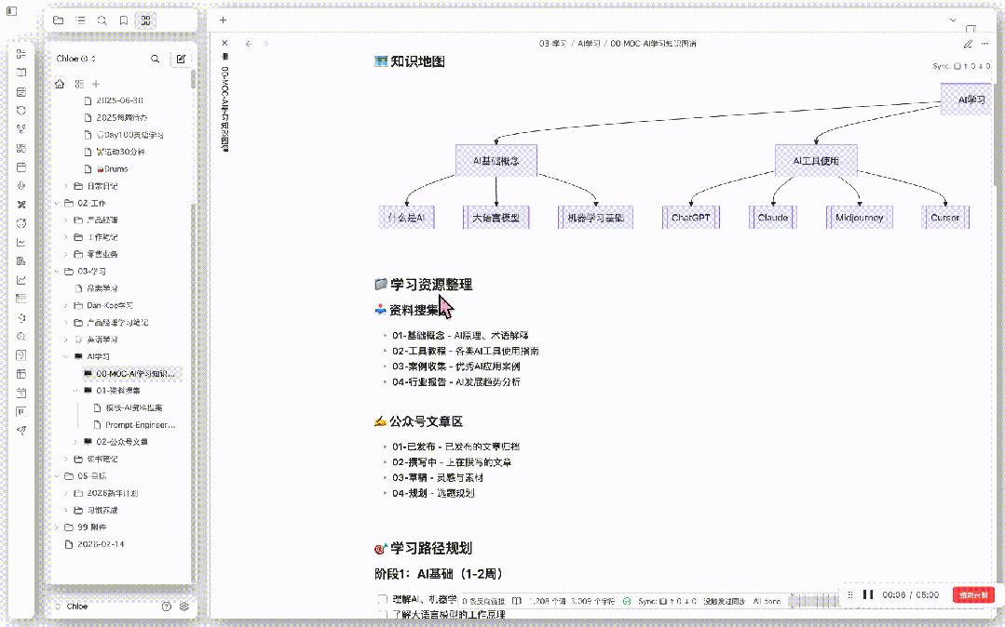Close the note pane with X
Image resolution: width=1005 pixels, height=627 pixels.
click(x=224, y=43)
